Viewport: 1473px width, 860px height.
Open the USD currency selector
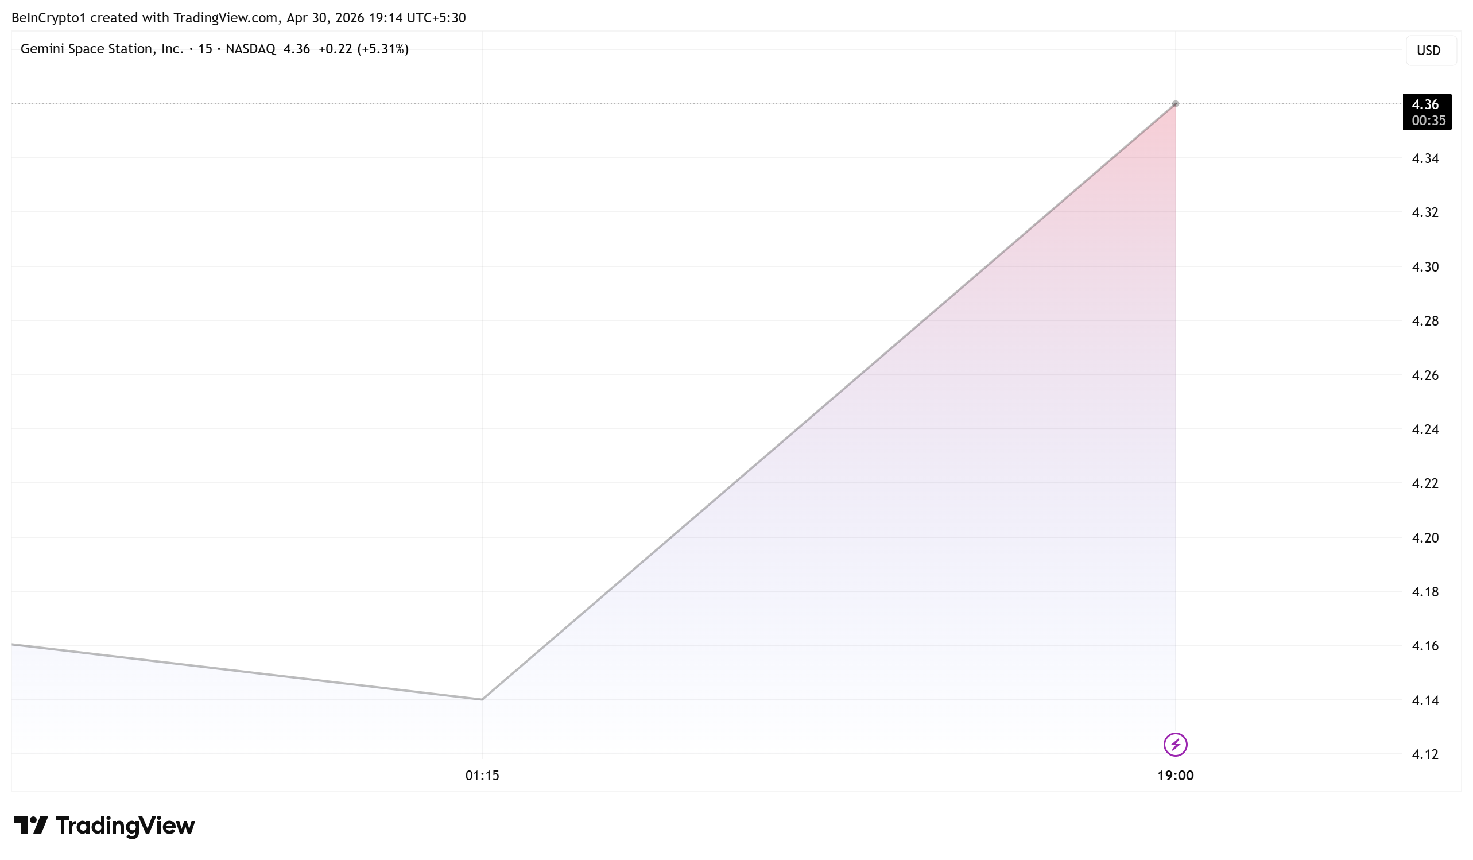1428,51
